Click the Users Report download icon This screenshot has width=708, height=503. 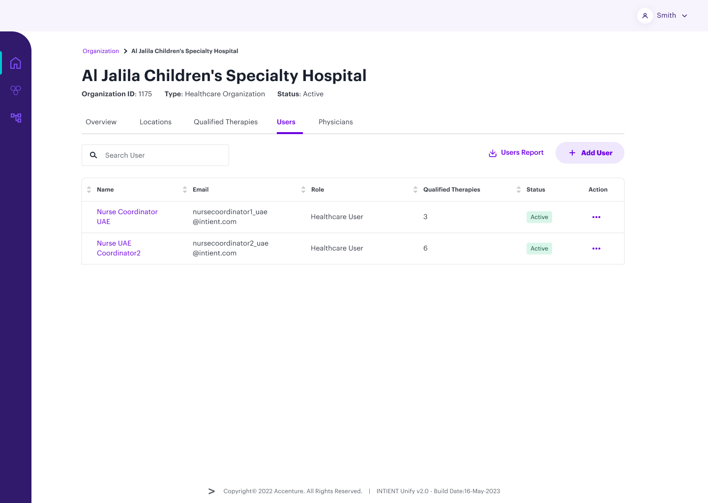click(492, 153)
